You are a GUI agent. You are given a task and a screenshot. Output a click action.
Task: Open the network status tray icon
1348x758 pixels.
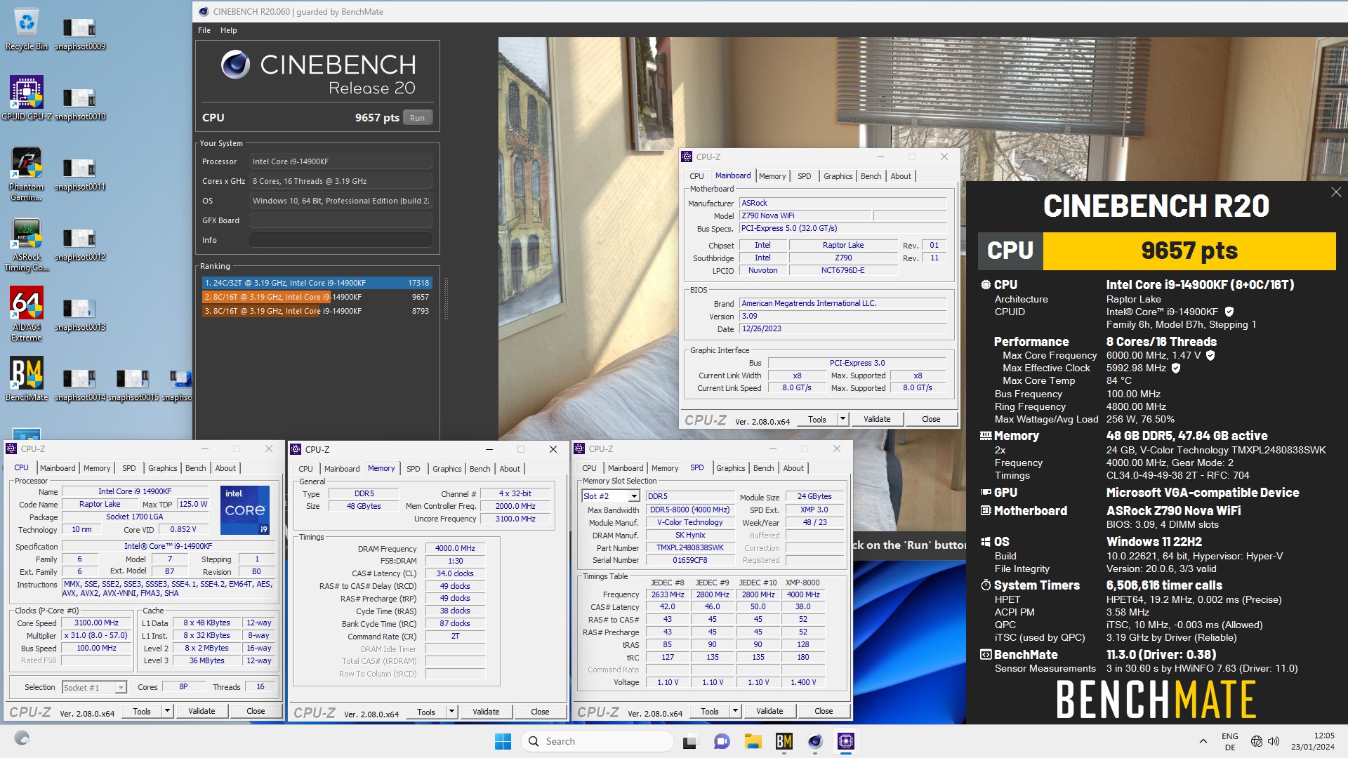(1257, 741)
